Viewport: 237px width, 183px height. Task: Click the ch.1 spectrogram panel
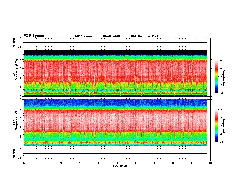(116, 73)
